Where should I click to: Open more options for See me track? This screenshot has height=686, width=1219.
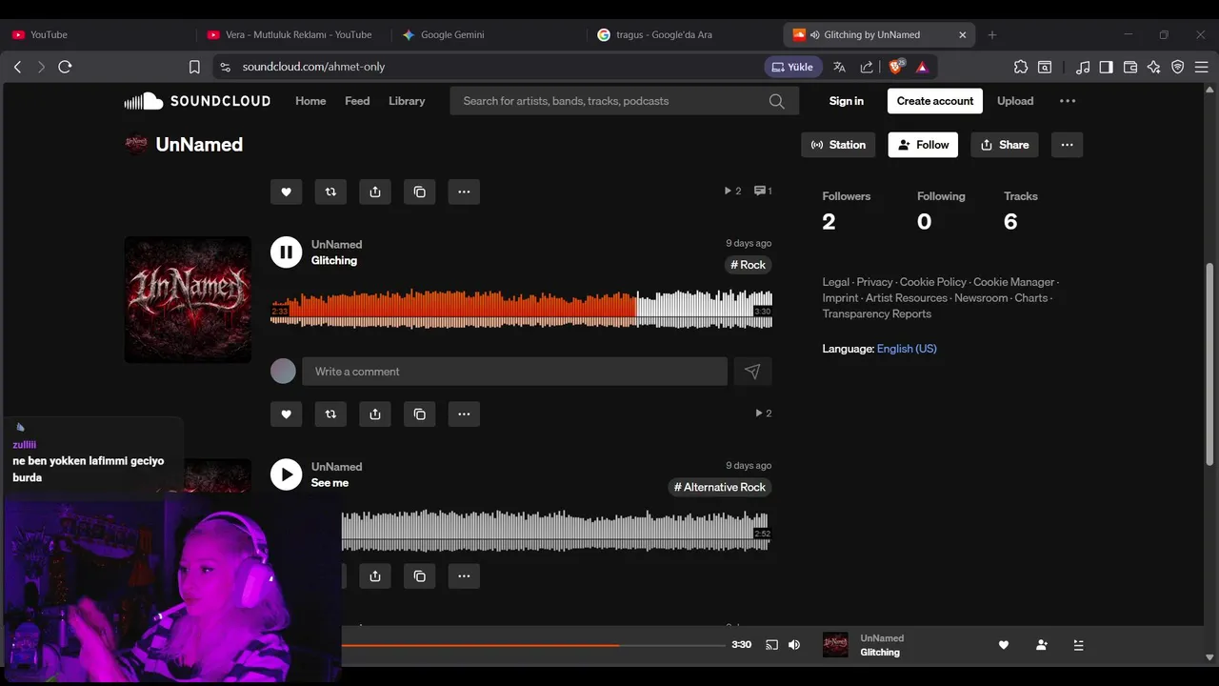[464, 576]
